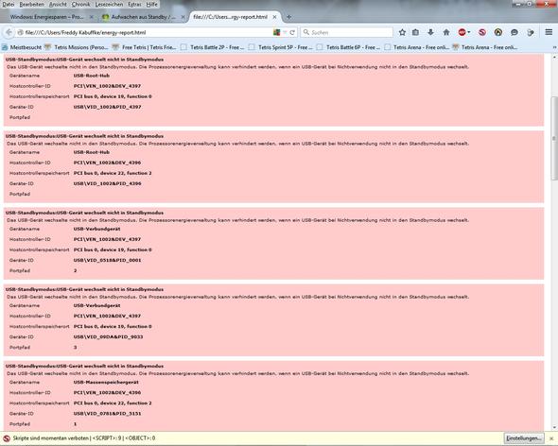Image resolution: width=558 pixels, height=446 pixels.
Task: Go to the home page icon
Action: click(446, 32)
